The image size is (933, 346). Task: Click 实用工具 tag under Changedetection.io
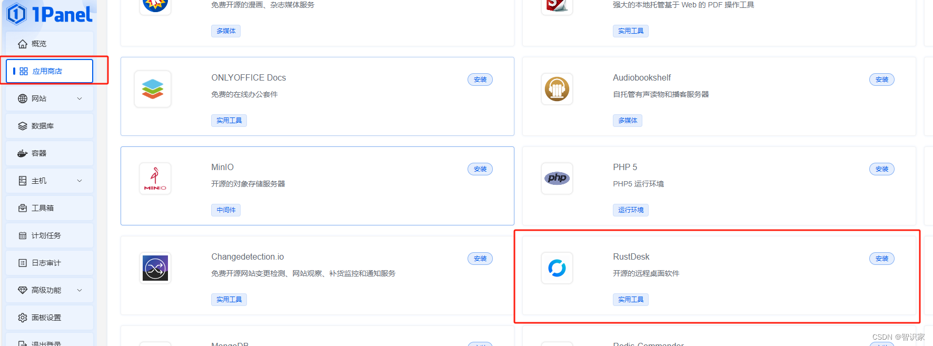click(229, 300)
